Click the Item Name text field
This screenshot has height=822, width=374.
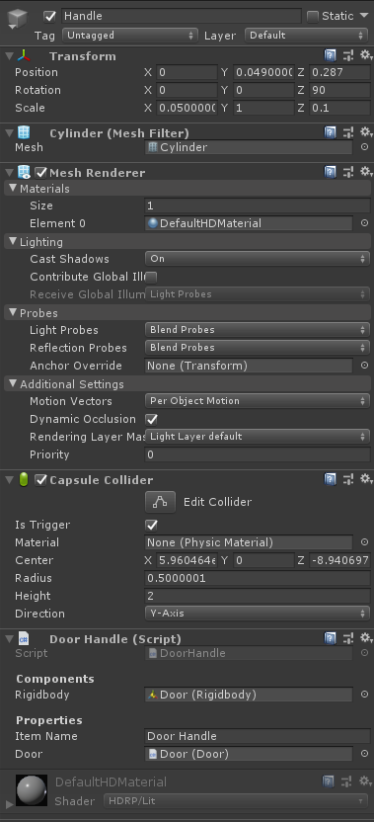tap(258, 736)
